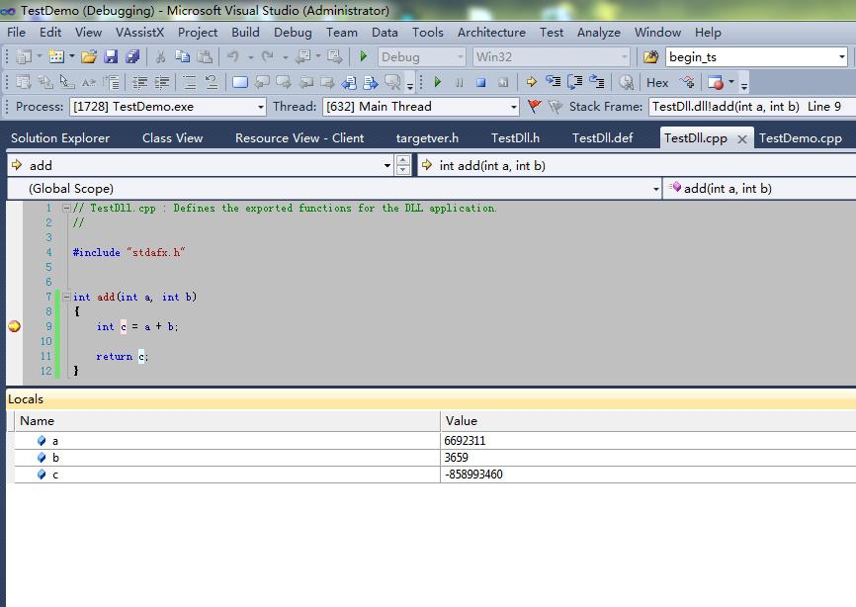Click Start Debugging green arrow in Standard toolbar
Viewport: 856px width, 607px height.
(364, 56)
